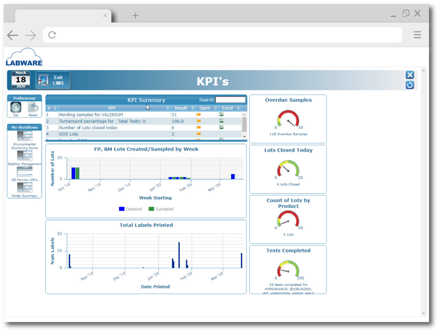Open folder for Pending samples for VALERIUM
The width and height of the screenshot is (439, 332).
(199, 115)
